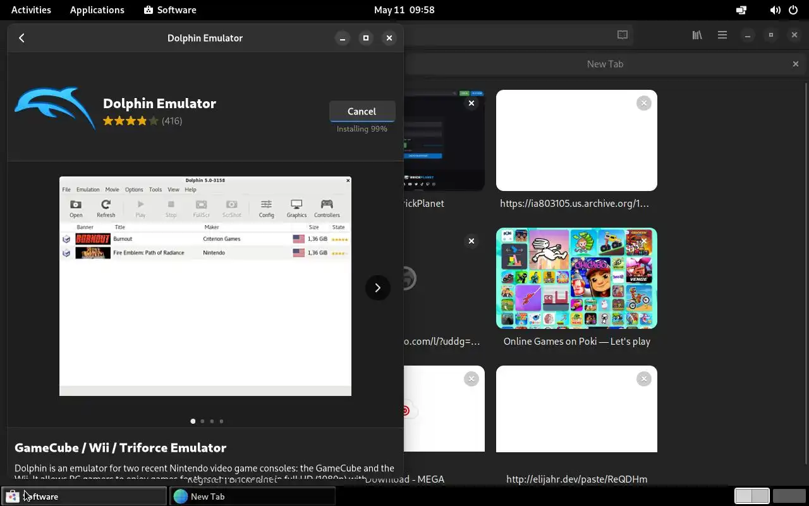Click the 'Online Games on Poki' label

click(576, 342)
